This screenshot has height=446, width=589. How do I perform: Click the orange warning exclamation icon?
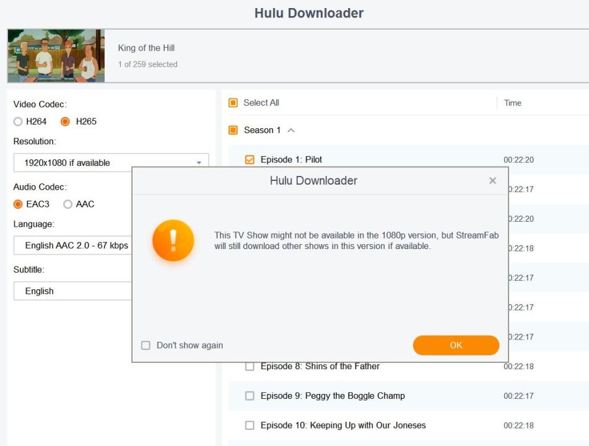[173, 240]
